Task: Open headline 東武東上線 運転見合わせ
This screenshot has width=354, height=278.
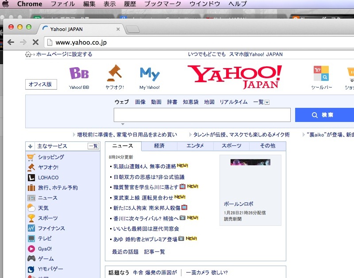Action: point(143,198)
